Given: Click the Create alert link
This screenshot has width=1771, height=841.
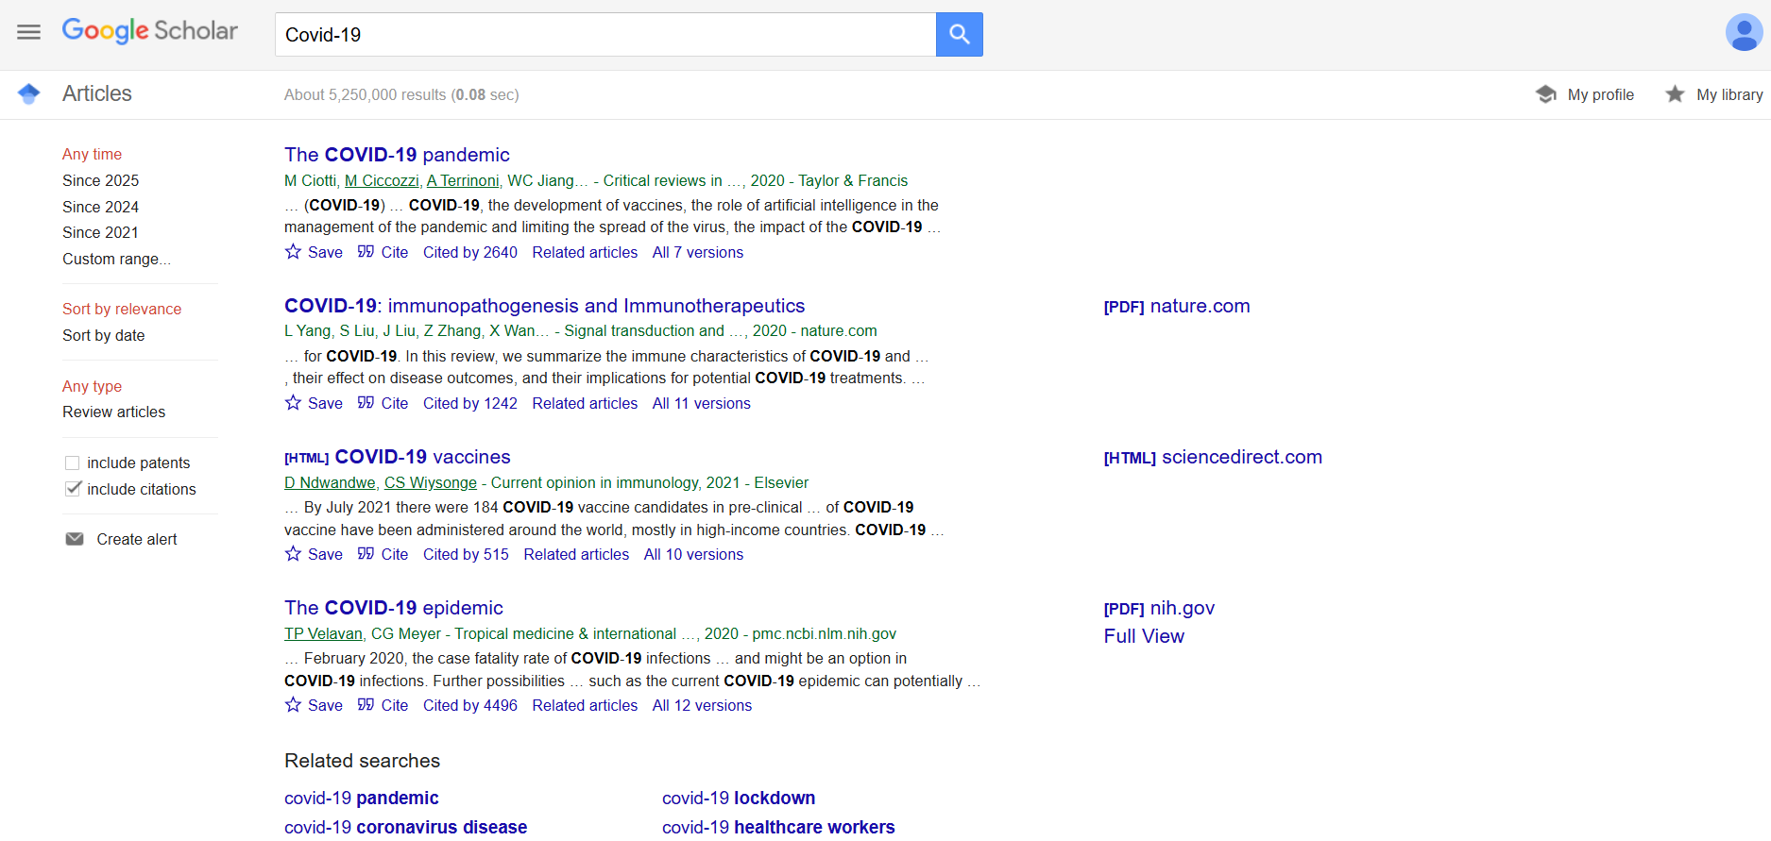Looking at the screenshot, I should coord(137,539).
